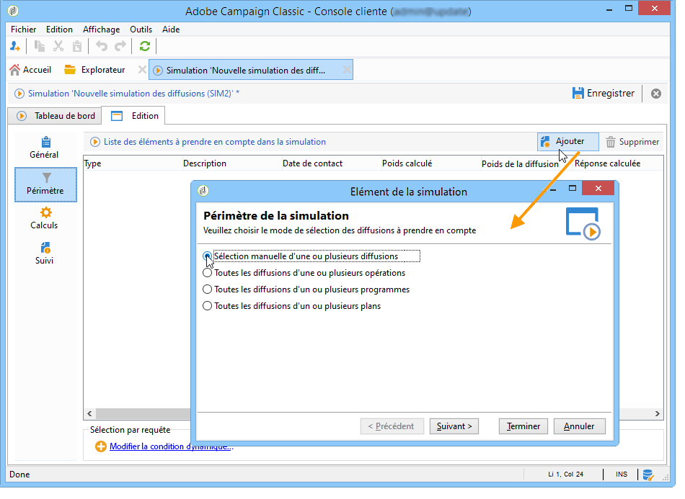
Task: Click the green Refresh icon
Action: pyautogui.click(x=145, y=46)
